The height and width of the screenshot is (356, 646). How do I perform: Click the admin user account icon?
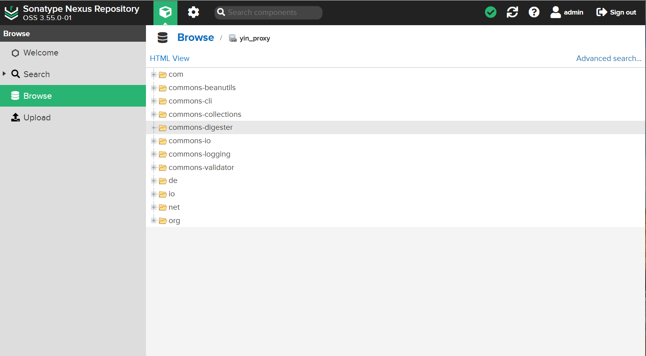coord(556,12)
